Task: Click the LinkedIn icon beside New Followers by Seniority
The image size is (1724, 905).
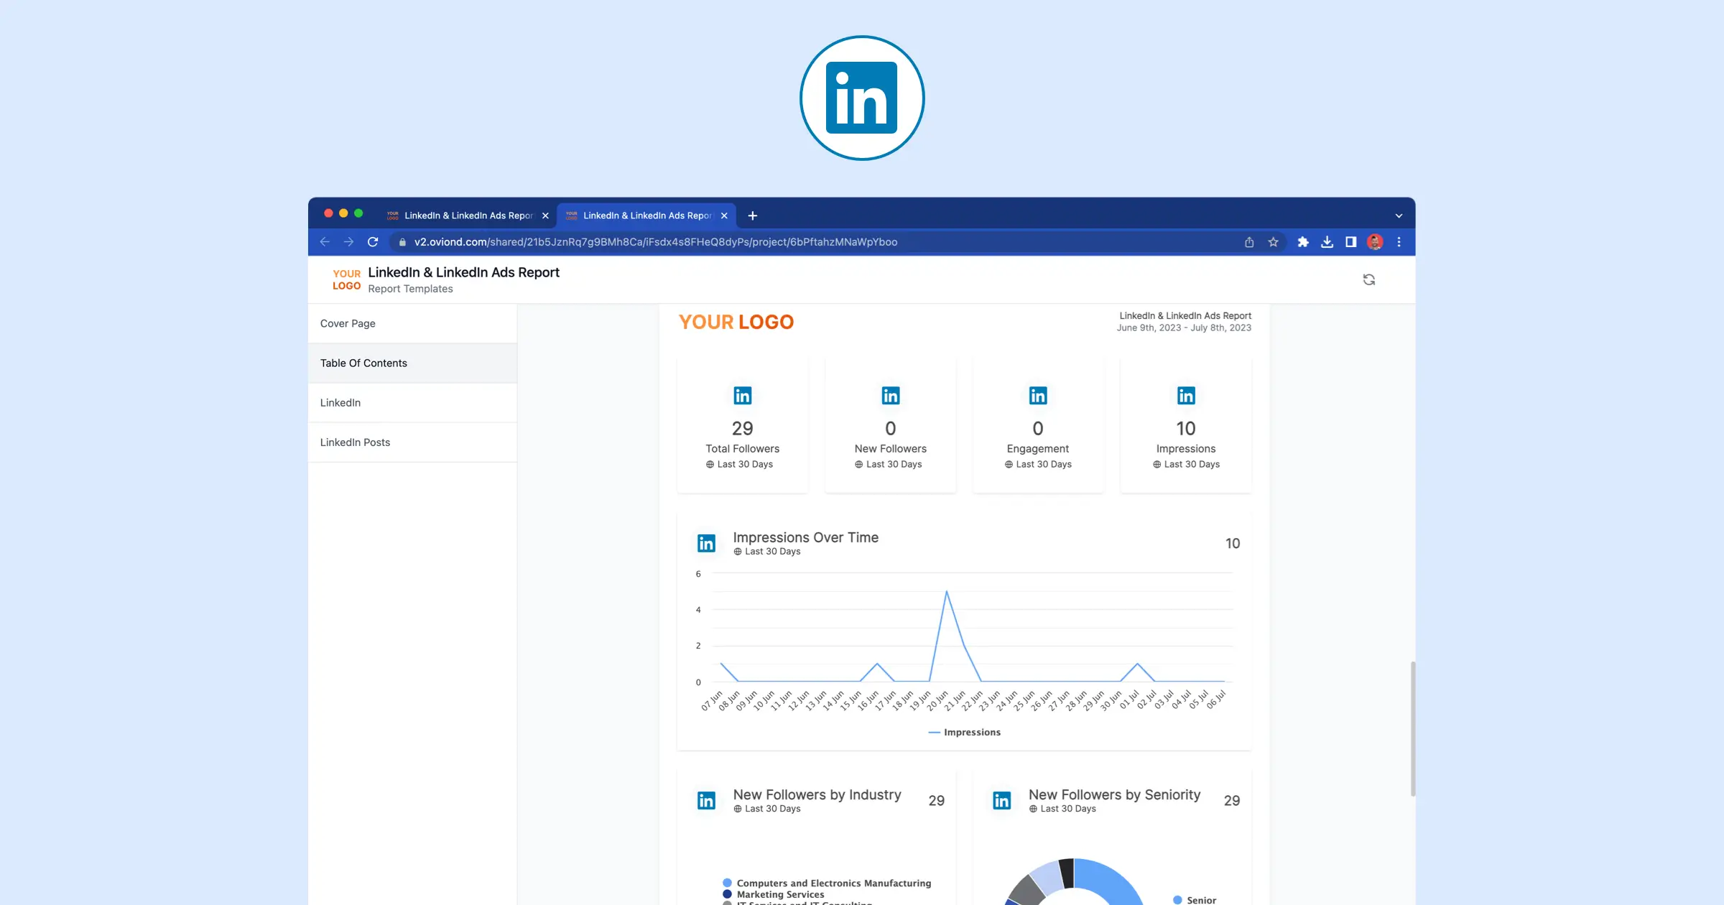Action: pos(1001,801)
